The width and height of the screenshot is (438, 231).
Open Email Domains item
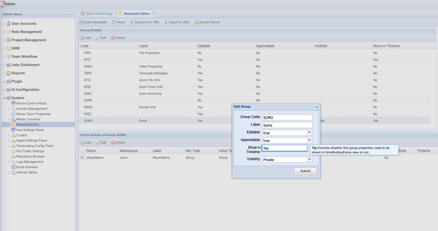[x=27, y=167]
